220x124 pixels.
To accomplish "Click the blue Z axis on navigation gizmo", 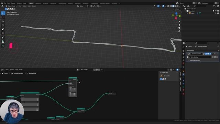I will coord(176,13).
